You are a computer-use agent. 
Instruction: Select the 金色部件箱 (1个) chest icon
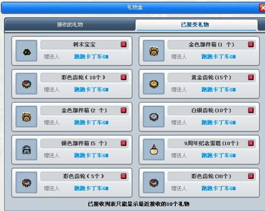tap(154, 50)
